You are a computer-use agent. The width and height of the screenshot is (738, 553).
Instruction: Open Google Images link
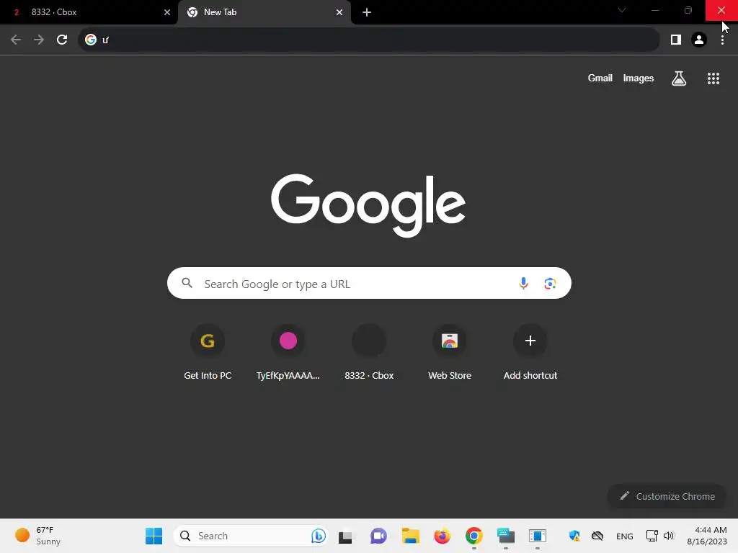tap(639, 78)
